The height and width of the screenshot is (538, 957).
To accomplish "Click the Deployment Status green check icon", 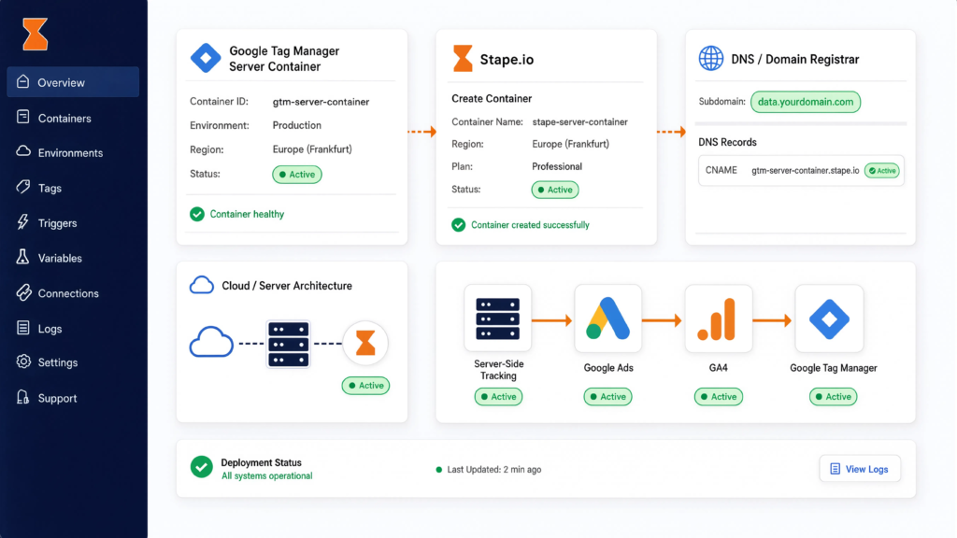I will [x=202, y=467].
